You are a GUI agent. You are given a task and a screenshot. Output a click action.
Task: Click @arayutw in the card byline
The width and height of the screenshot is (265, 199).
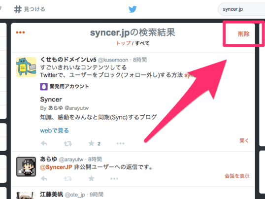77,108
